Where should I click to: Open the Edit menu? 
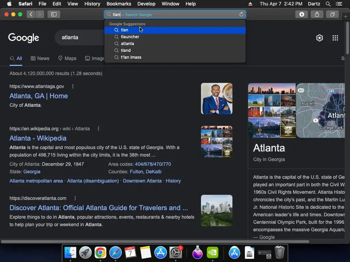click(x=57, y=4)
